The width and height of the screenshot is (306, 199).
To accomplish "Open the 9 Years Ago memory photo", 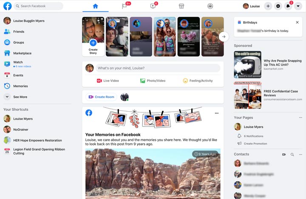I will click(x=153, y=174).
